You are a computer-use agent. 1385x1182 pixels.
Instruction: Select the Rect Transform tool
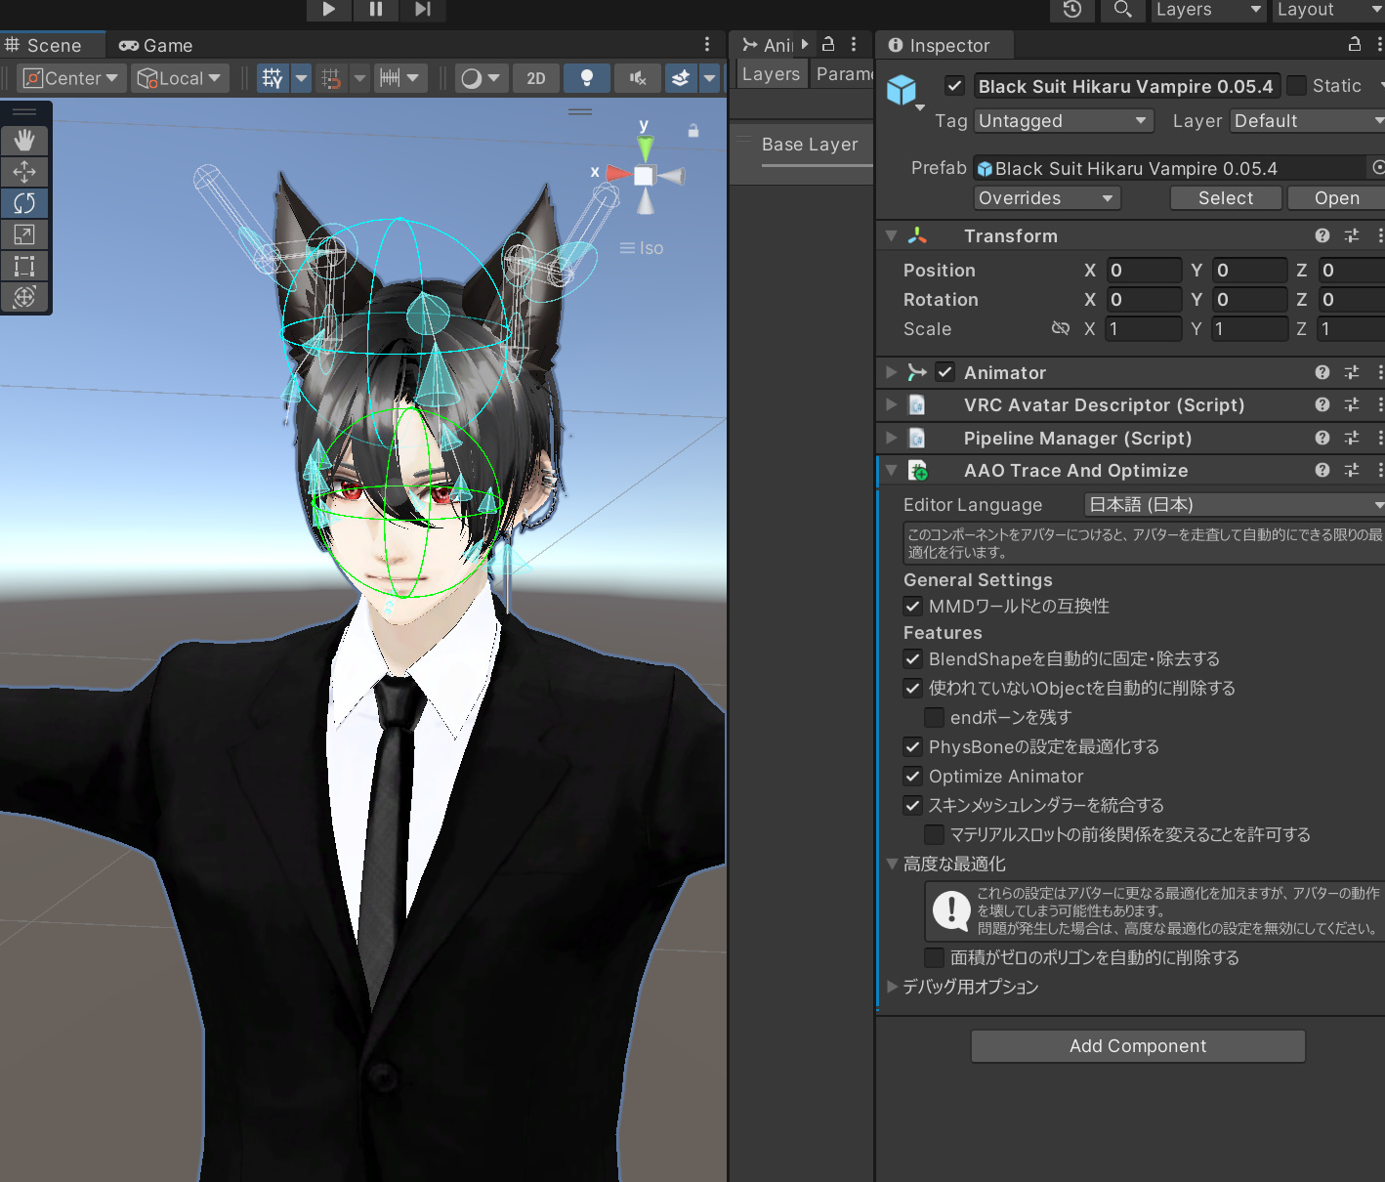(25, 266)
